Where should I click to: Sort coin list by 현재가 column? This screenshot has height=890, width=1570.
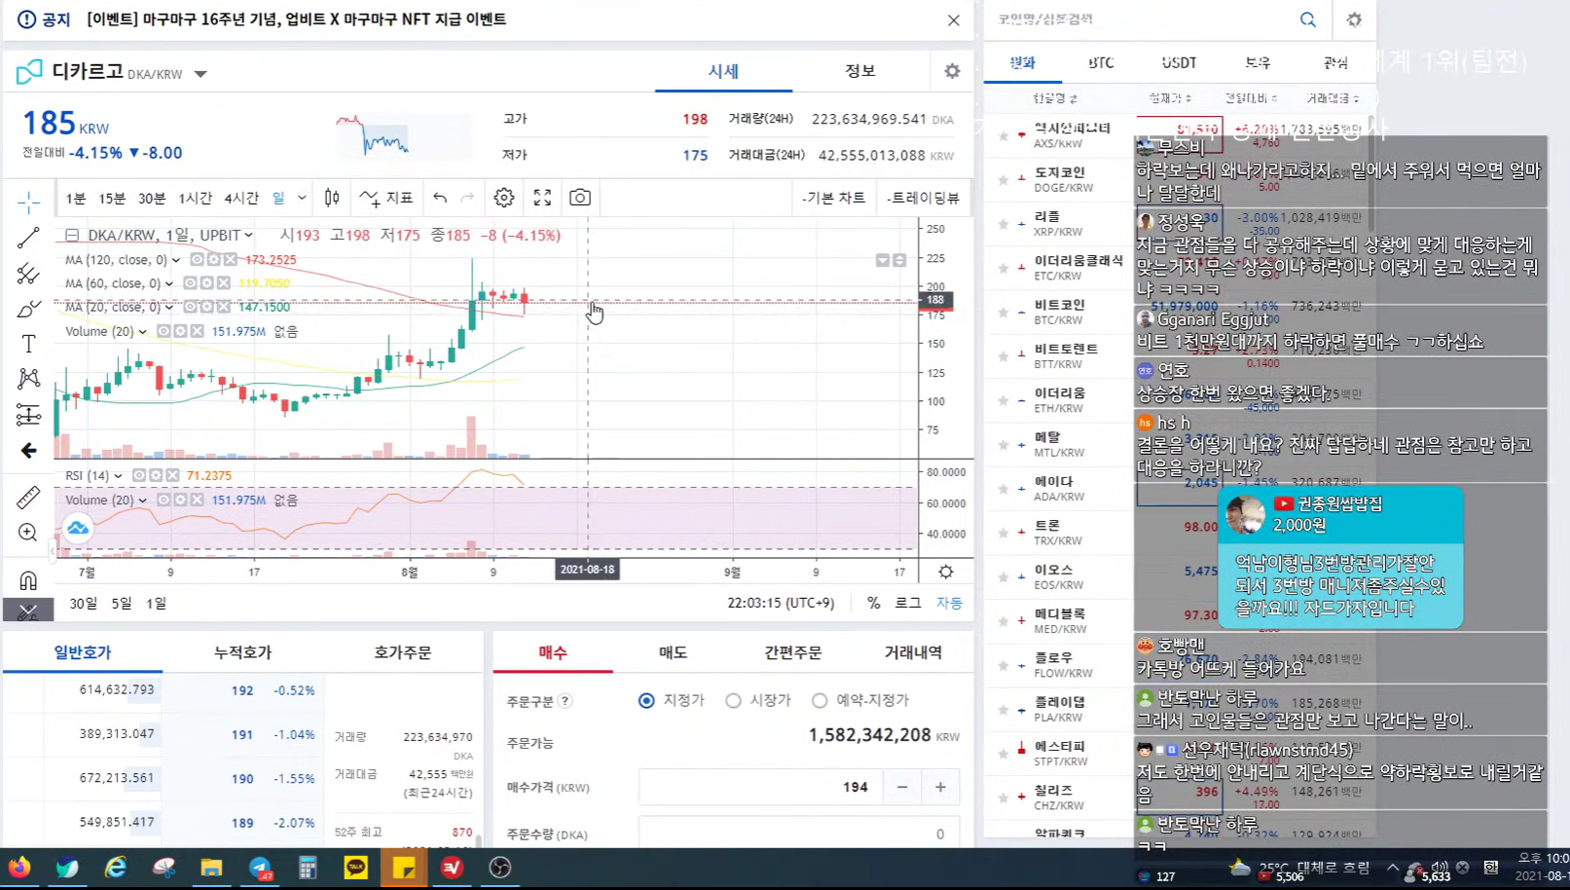click(x=1170, y=98)
